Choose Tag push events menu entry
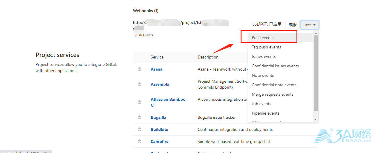 [x=280, y=47]
